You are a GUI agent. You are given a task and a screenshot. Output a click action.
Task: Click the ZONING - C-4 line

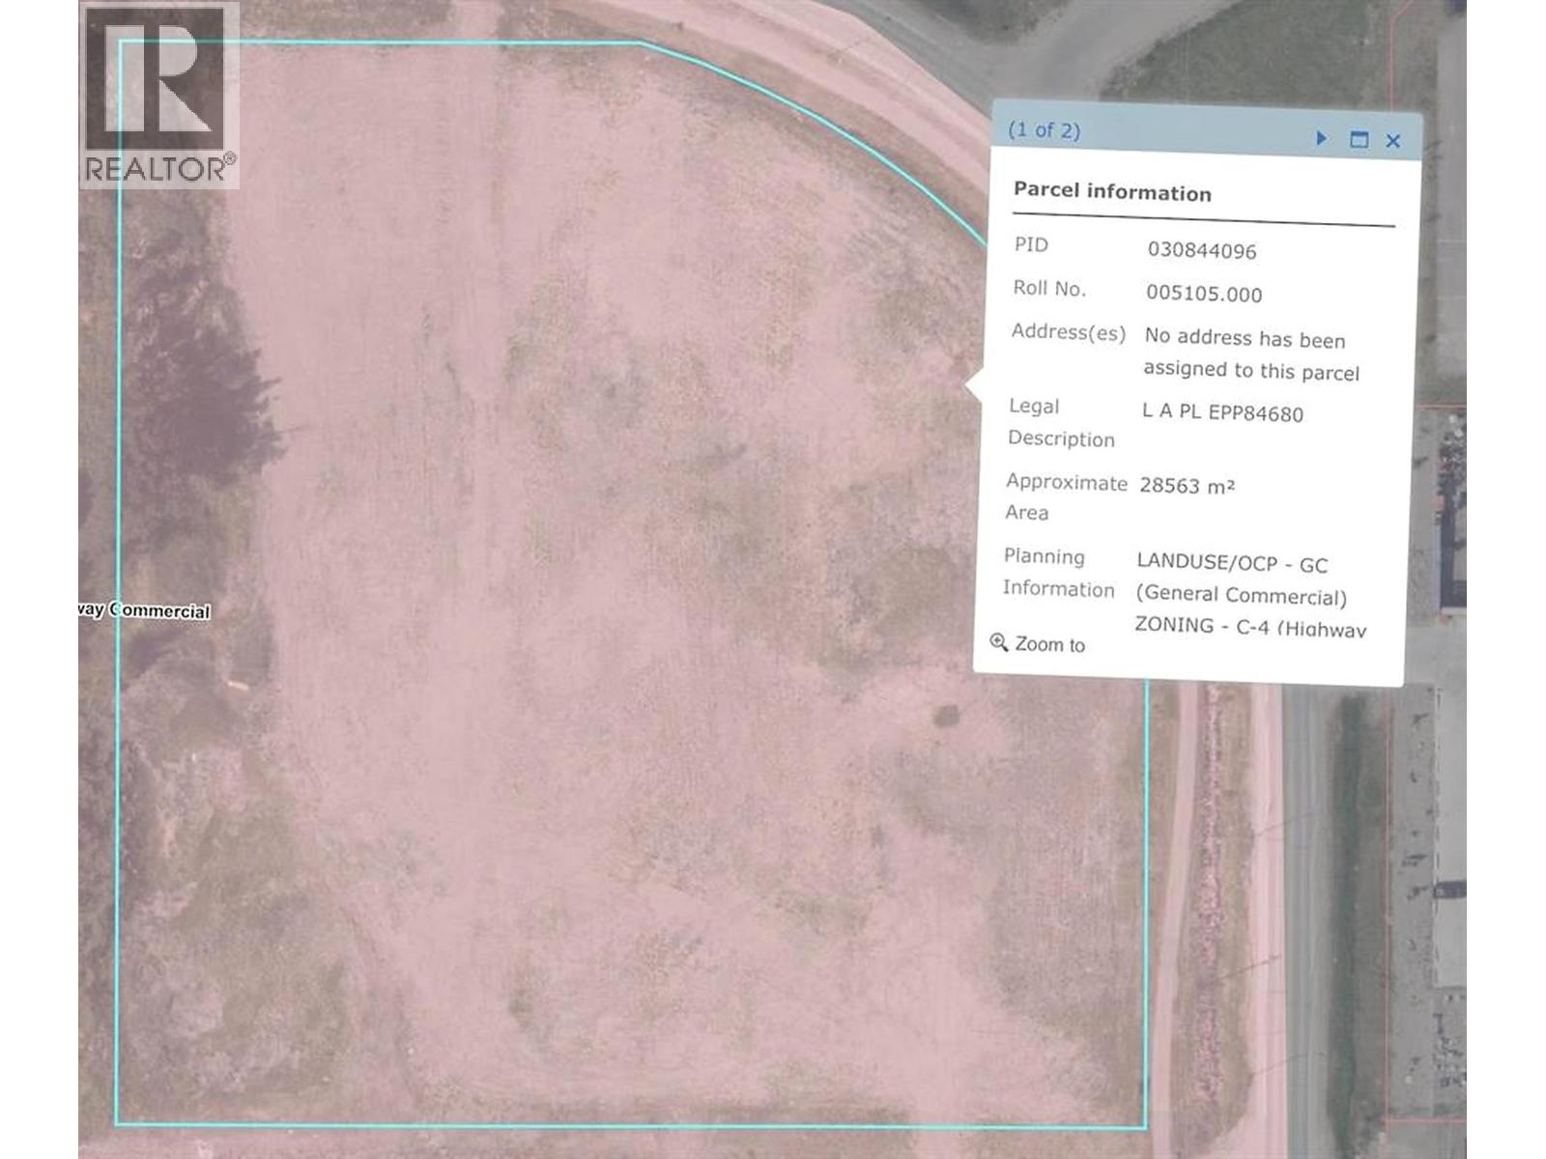point(1250,627)
